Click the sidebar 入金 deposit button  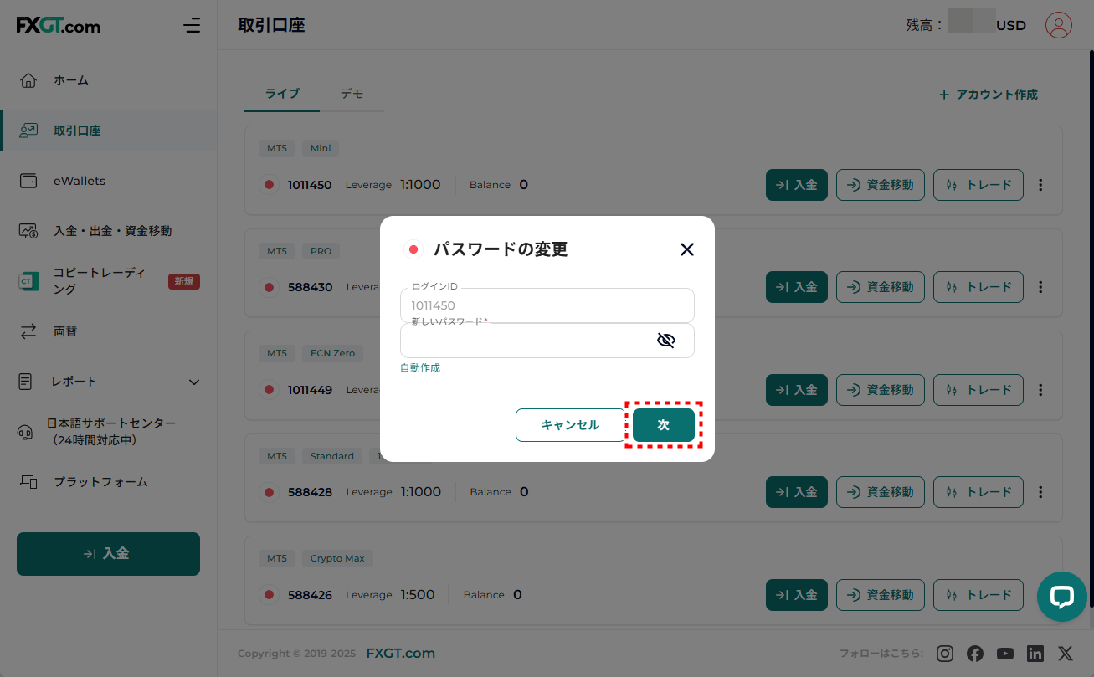pyautogui.click(x=108, y=554)
